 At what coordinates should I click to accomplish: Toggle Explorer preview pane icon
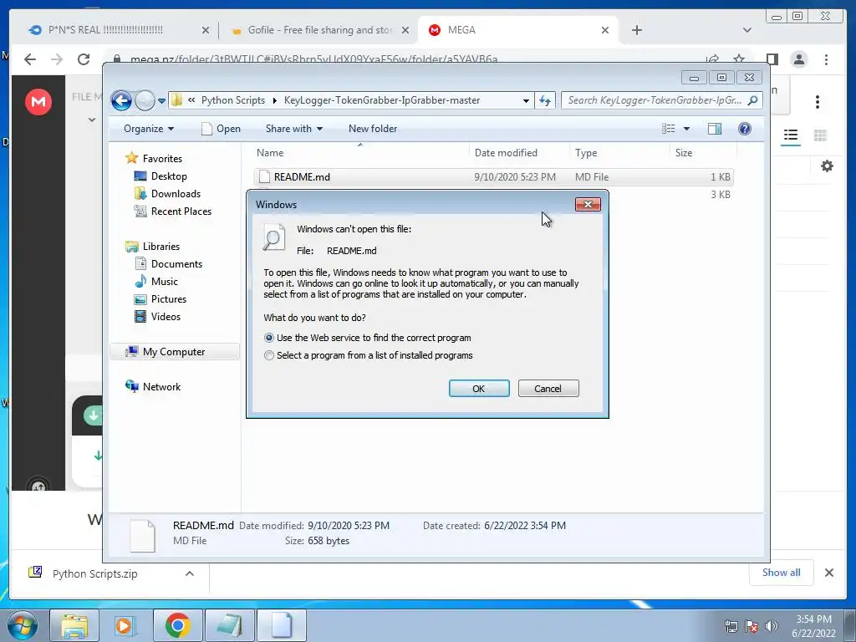tap(714, 128)
